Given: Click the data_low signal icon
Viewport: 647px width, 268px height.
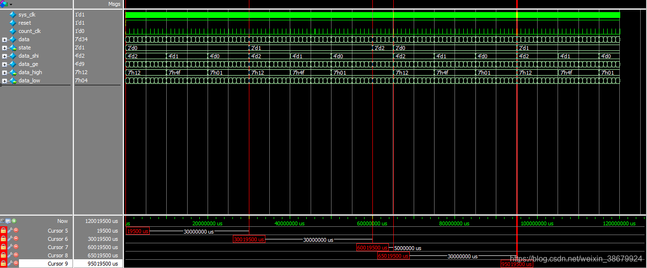Looking at the screenshot, I should [13, 80].
